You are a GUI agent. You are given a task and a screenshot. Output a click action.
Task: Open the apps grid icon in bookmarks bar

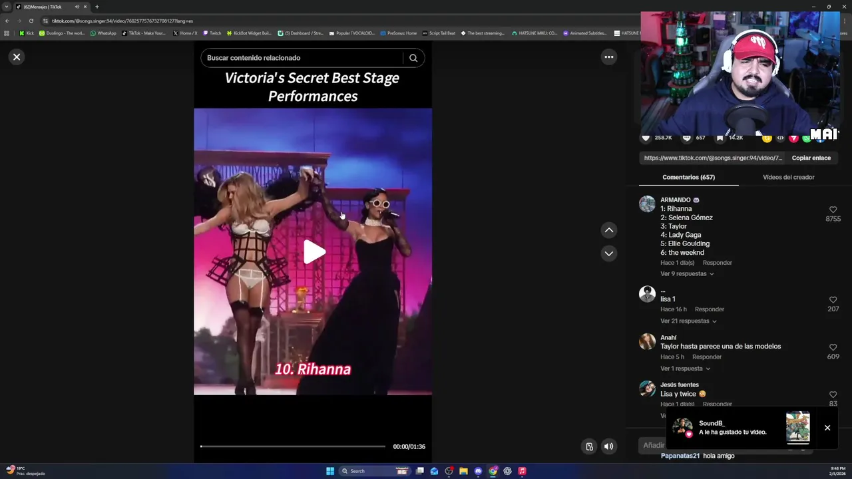point(7,33)
